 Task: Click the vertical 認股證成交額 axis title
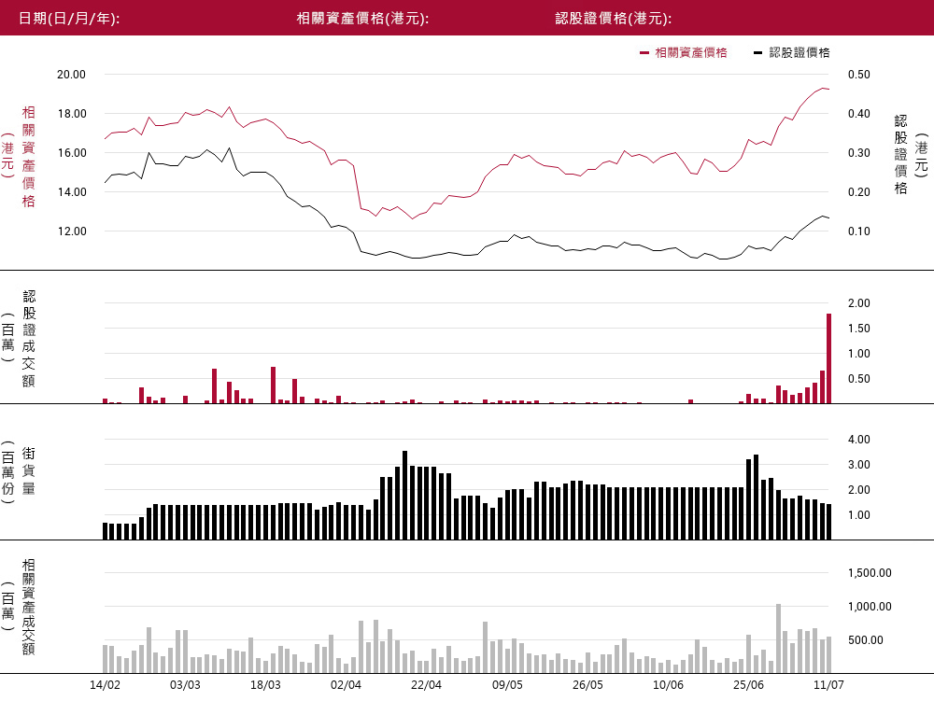(29, 338)
